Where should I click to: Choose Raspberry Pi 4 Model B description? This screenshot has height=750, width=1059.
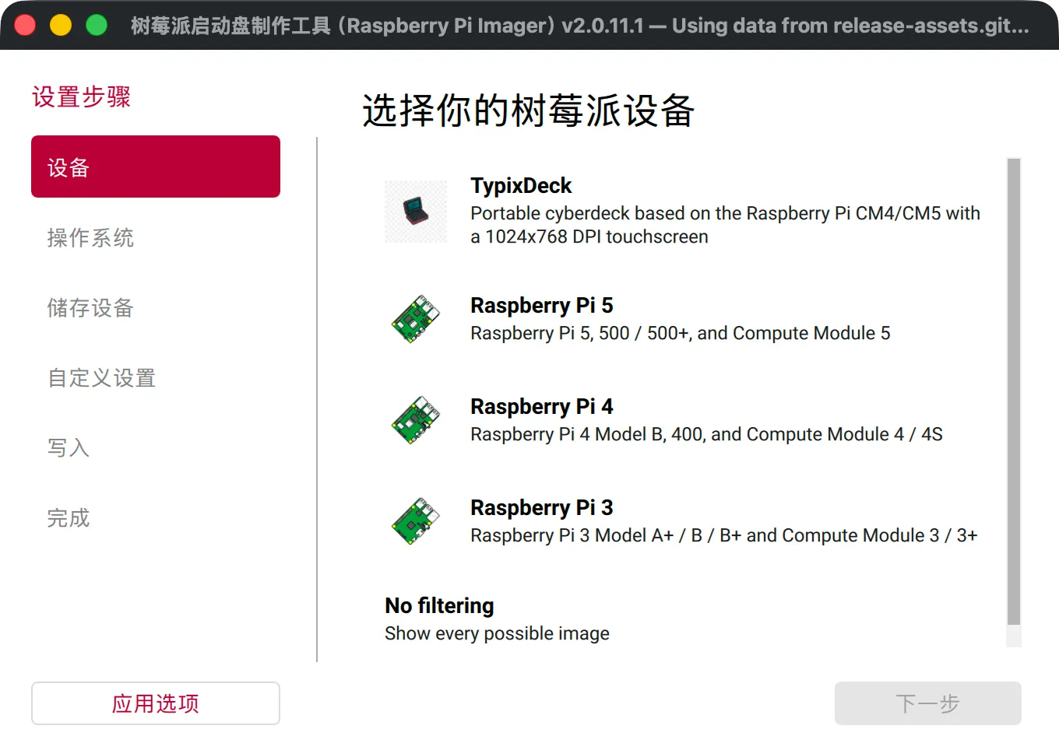(706, 434)
